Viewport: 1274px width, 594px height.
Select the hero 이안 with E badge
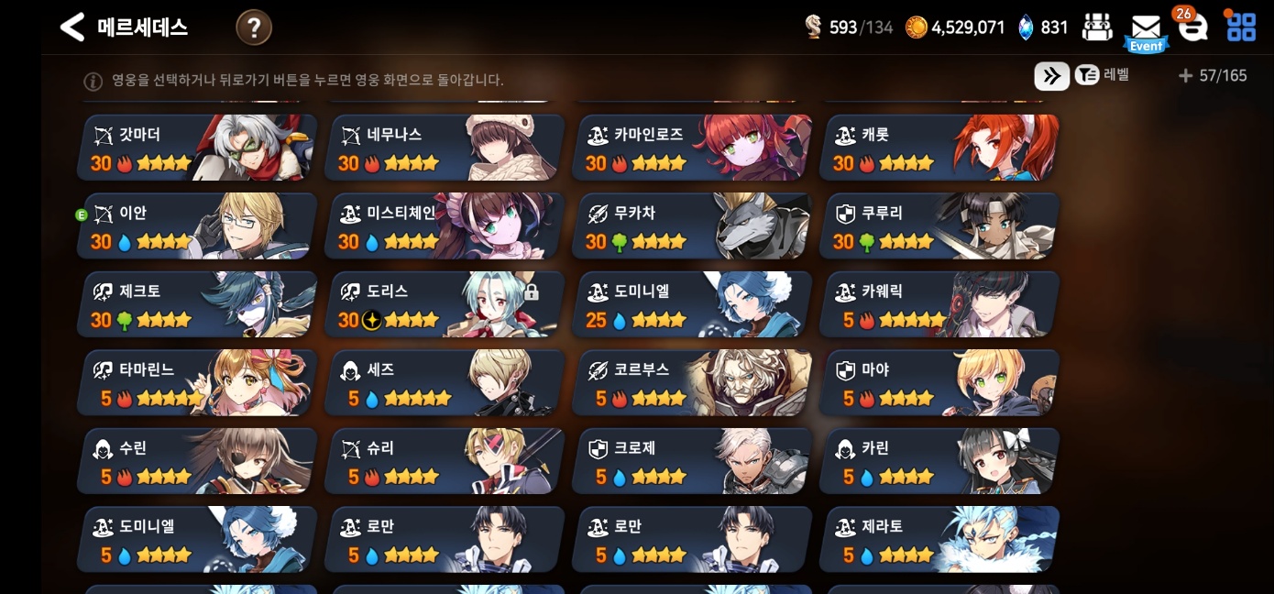(x=197, y=225)
